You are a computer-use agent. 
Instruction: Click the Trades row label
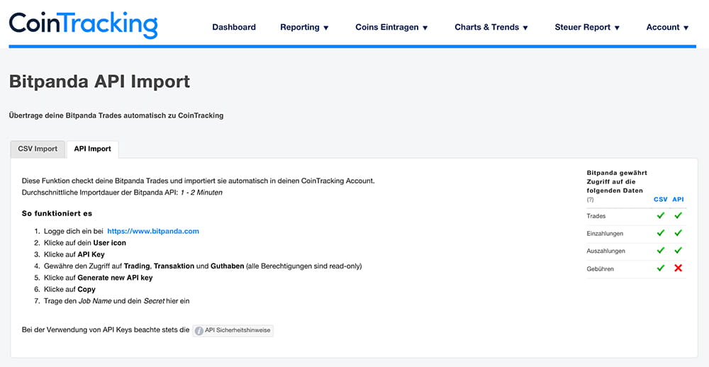[596, 216]
